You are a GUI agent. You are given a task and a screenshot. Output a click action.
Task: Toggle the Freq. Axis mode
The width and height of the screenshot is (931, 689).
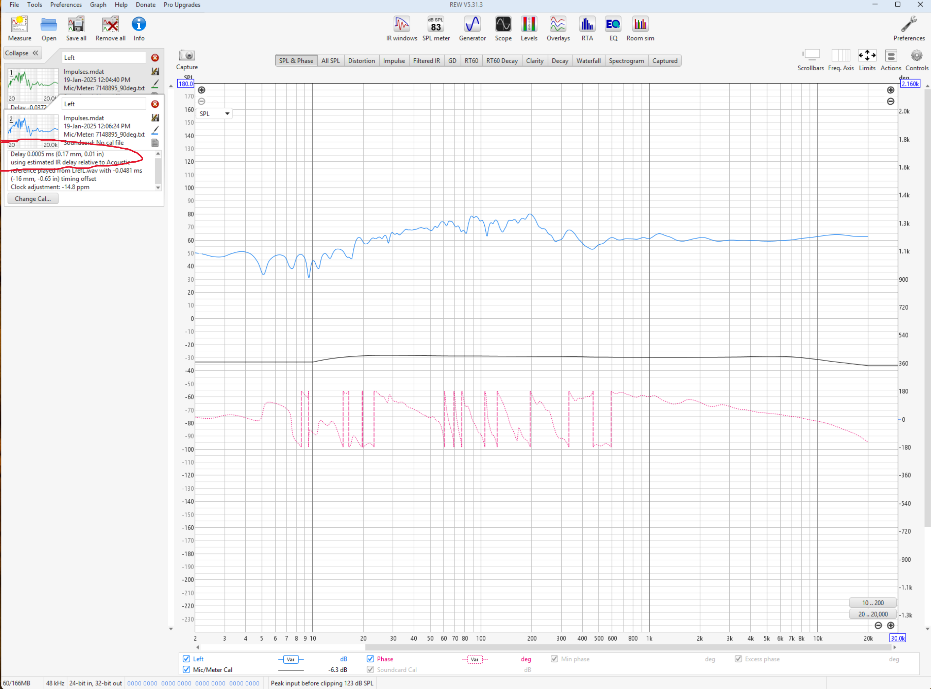click(x=840, y=60)
